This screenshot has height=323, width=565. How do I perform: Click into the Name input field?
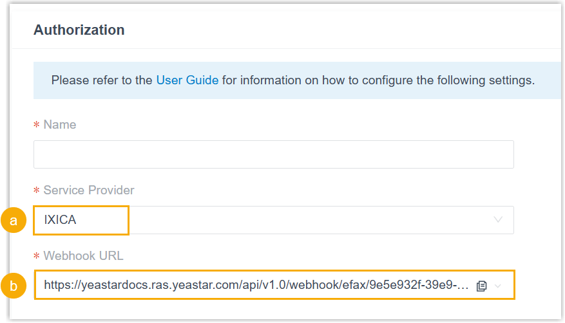[x=273, y=154]
